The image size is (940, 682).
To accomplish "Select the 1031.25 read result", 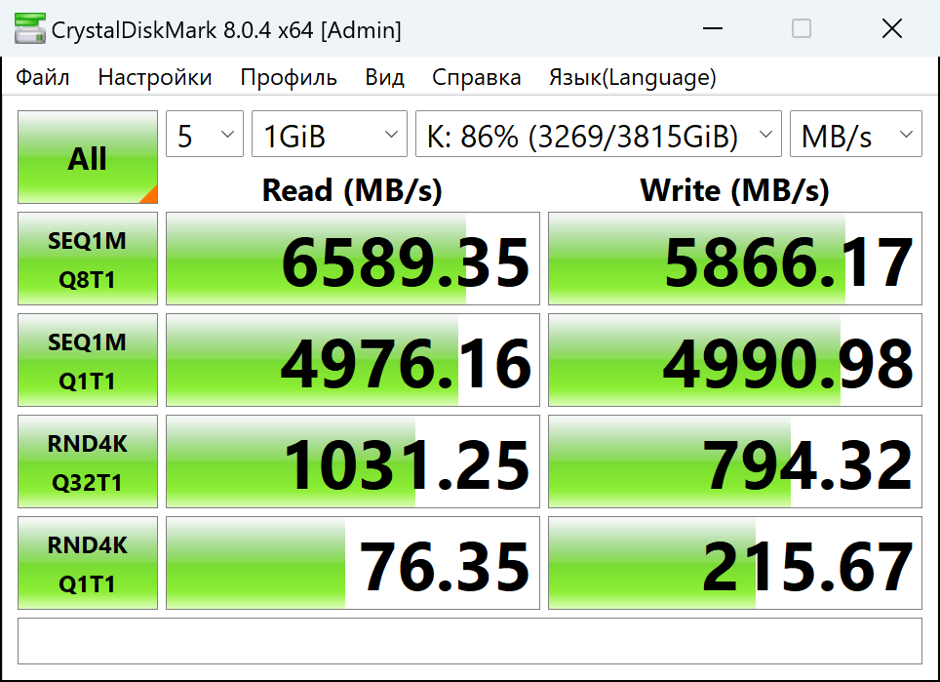I will [353, 461].
